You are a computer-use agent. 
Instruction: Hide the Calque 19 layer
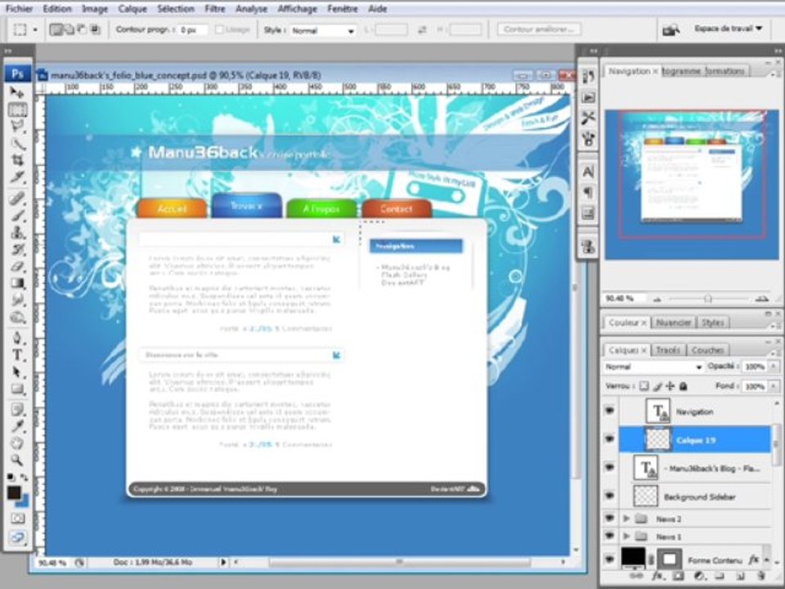pyautogui.click(x=609, y=439)
